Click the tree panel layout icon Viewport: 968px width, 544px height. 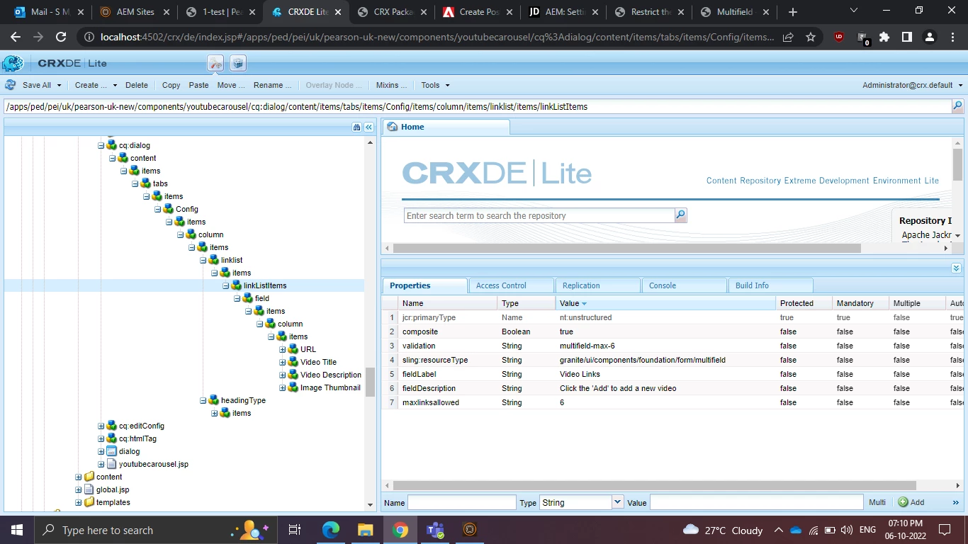[x=356, y=127]
